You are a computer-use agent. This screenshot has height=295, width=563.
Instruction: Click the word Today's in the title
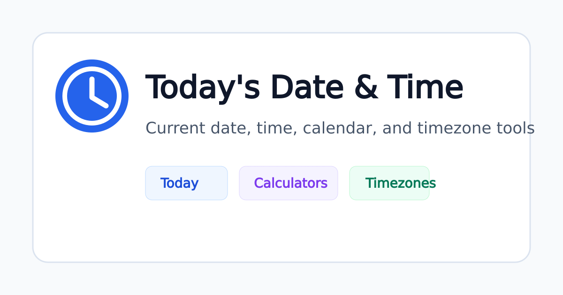pyautogui.click(x=203, y=88)
